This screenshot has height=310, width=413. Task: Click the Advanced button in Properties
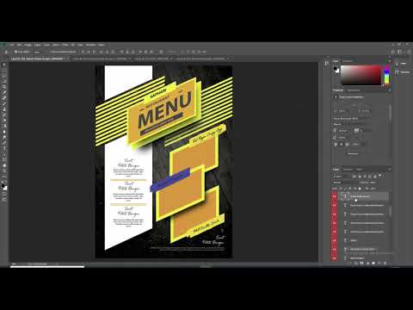tap(353, 154)
